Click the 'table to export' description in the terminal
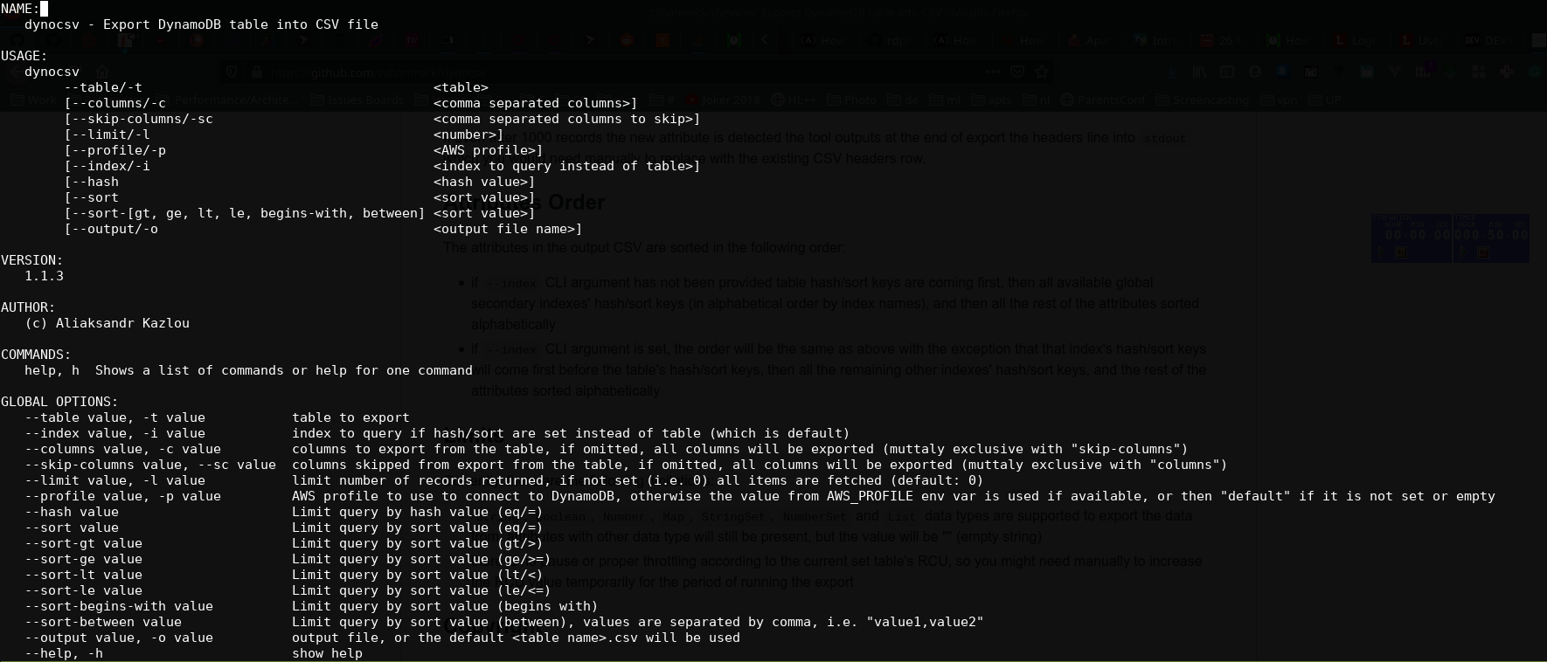Screen dimensions: 1547x662 coord(350,417)
